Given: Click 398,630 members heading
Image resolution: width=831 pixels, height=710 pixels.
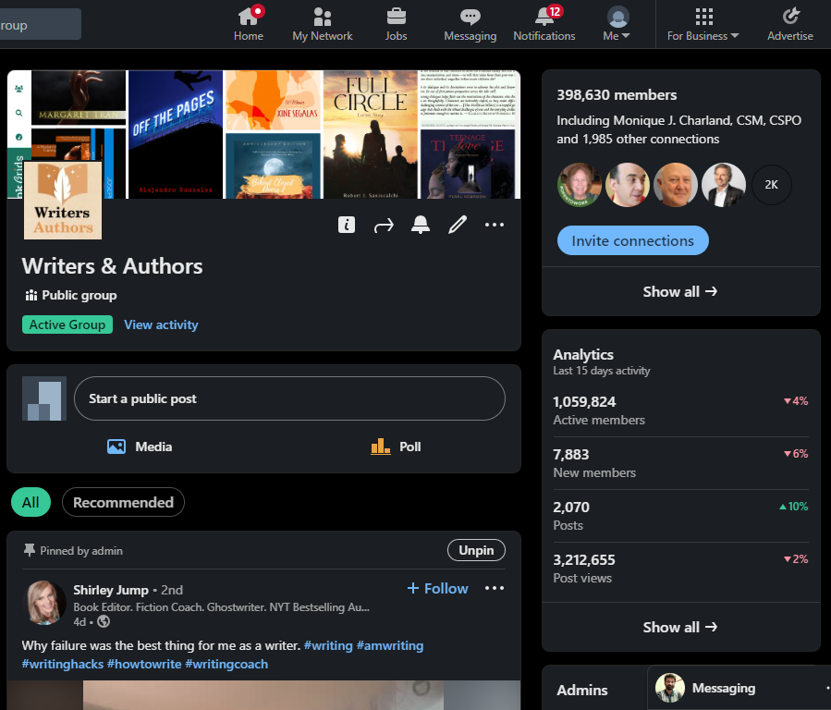Looking at the screenshot, I should (x=617, y=95).
